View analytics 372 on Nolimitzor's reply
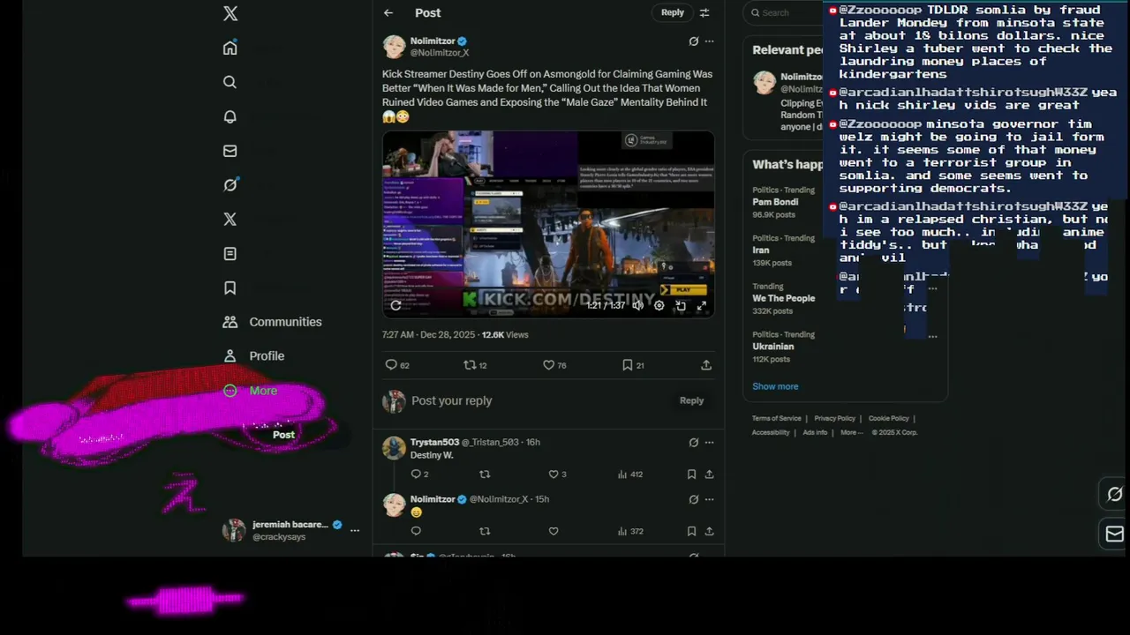The image size is (1130, 635). click(x=630, y=531)
